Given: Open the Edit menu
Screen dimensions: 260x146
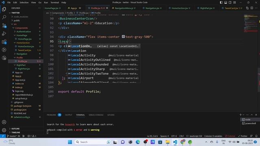Looking at the screenshot, I should [x=15, y=2].
